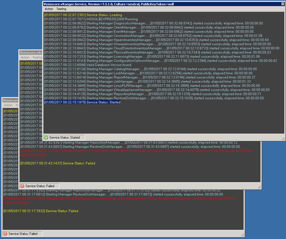Select 'MSSQL$EXPRESS2008:Running' log line
Viewport: 286px width, 239px height.
pos(91,19)
